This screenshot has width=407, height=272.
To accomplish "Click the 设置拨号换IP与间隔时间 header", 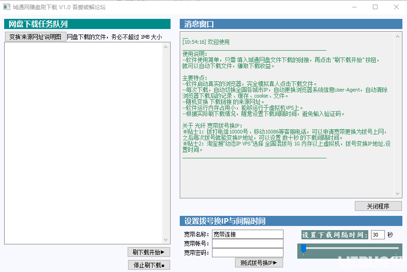I will point(291,221).
